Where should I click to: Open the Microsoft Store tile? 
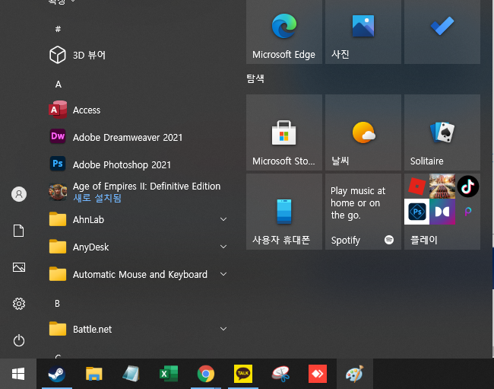284,132
